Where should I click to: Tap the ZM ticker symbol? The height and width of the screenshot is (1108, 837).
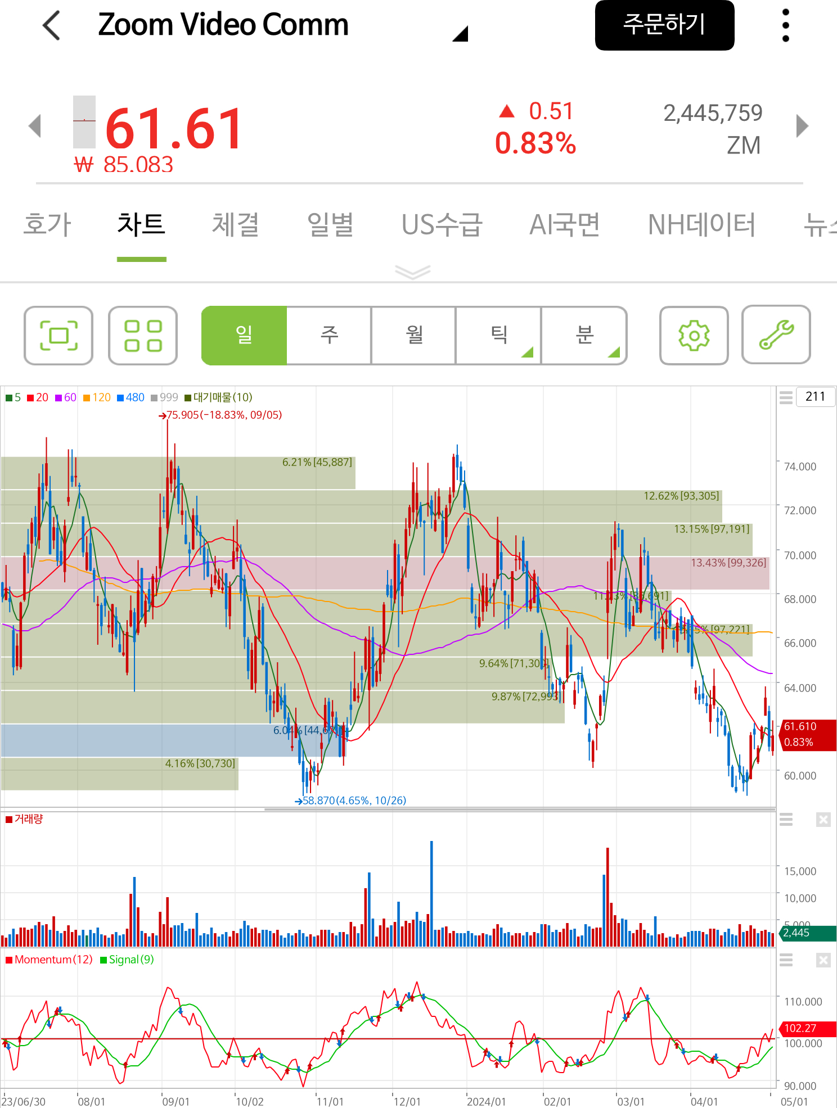tap(744, 146)
